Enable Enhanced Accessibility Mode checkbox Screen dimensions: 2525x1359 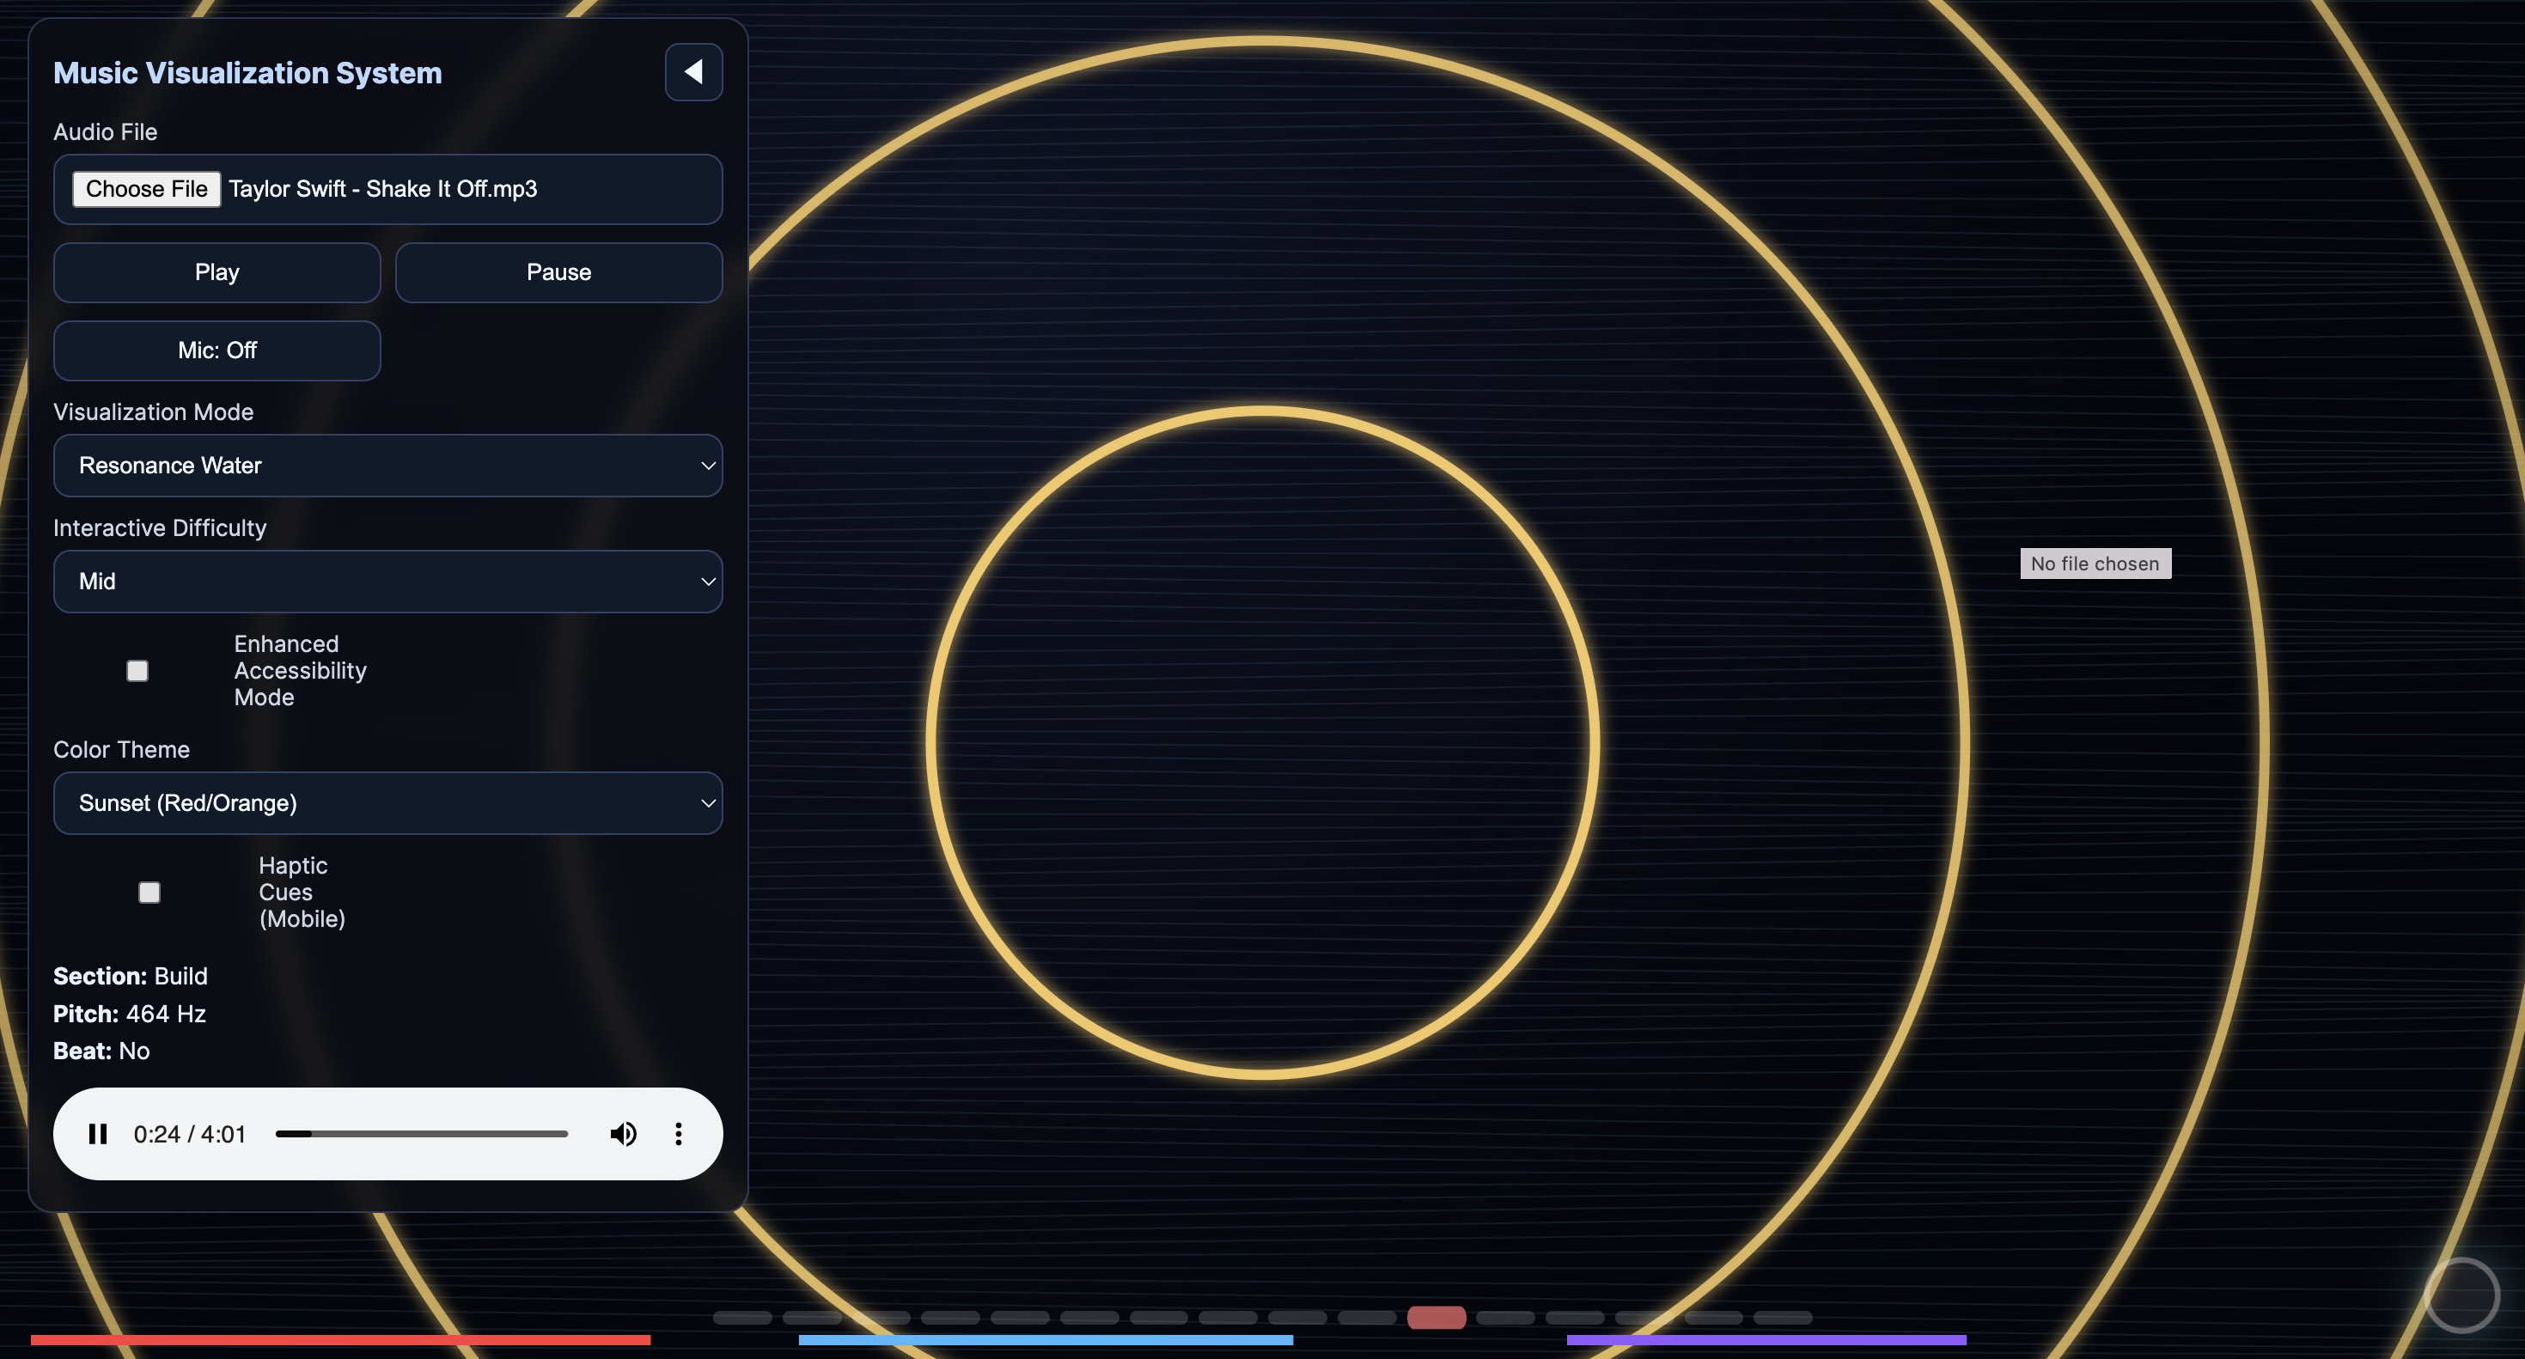pos(137,671)
